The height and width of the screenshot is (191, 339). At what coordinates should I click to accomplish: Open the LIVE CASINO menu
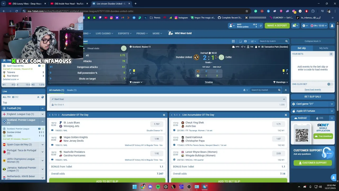[104, 33]
